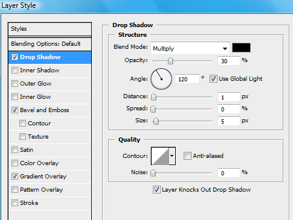The width and height of the screenshot is (293, 220).
Task: Click the Noise value field
Action: (229, 173)
